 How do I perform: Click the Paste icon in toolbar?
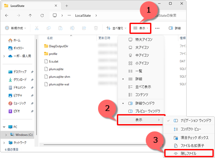60,28
